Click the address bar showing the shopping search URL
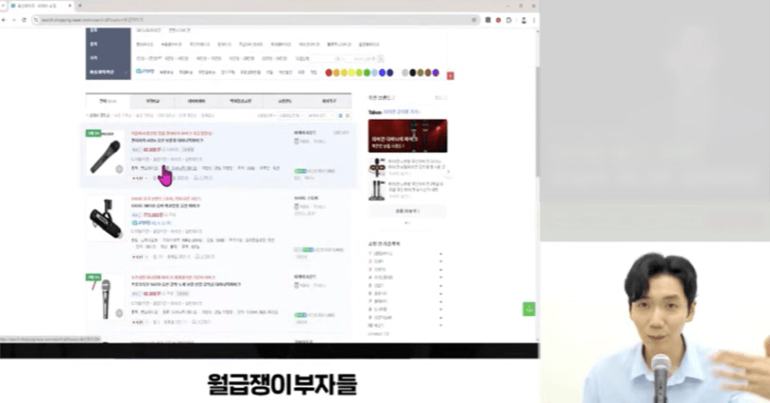The height and width of the screenshot is (403, 770). coord(253,20)
